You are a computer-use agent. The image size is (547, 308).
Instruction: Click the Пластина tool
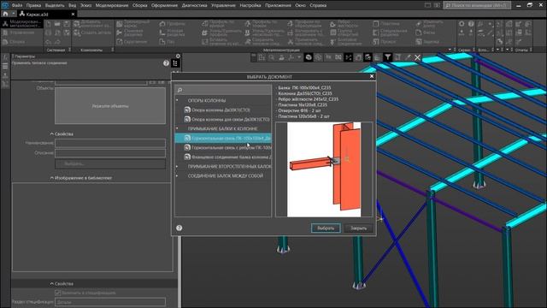pos(386,23)
